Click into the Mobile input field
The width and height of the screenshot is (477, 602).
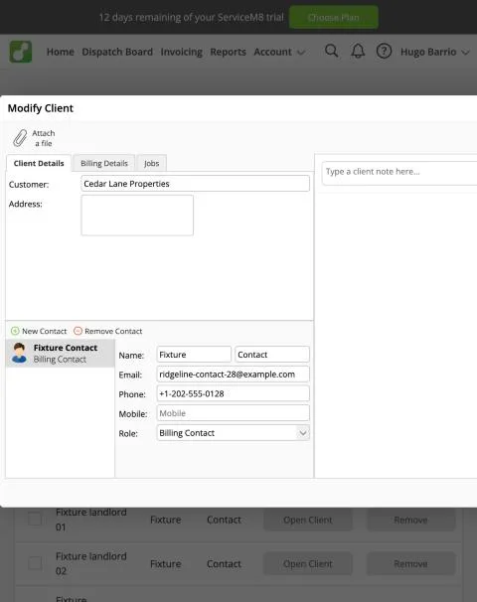[234, 413]
